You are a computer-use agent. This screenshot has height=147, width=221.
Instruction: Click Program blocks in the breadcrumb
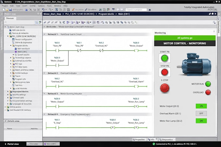[106, 14]
